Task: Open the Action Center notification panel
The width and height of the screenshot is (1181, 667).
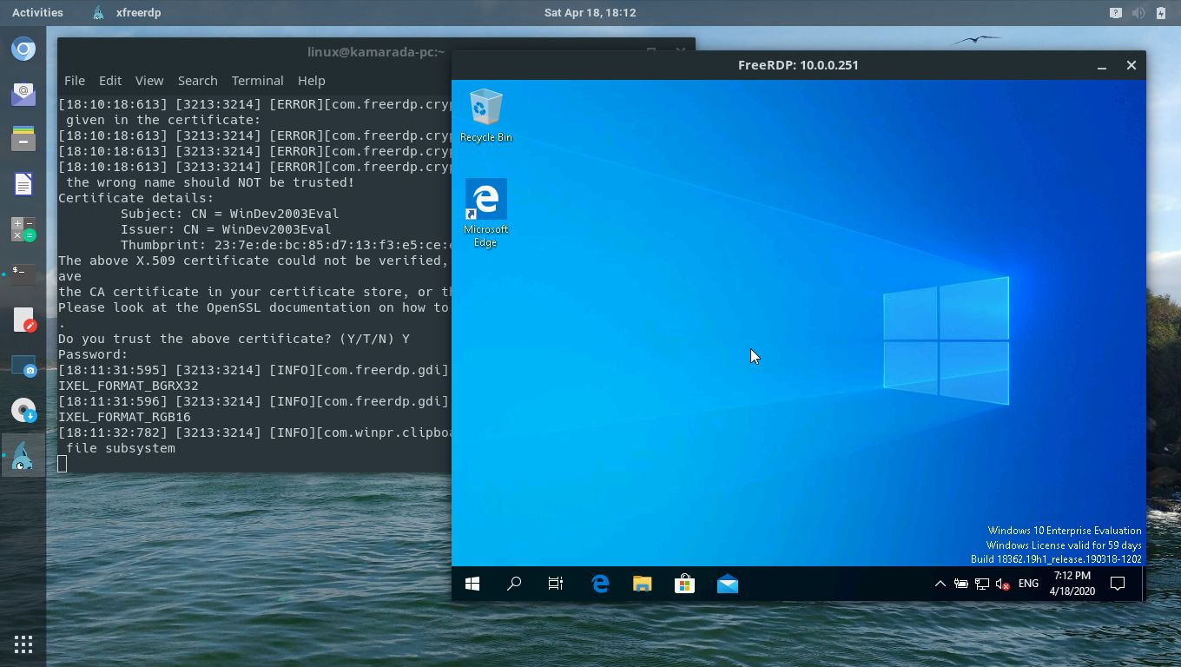Action: tap(1118, 583)
